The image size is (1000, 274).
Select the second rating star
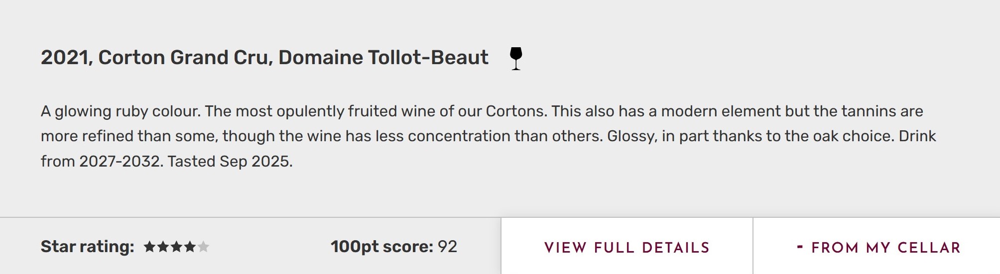(163, 247)
